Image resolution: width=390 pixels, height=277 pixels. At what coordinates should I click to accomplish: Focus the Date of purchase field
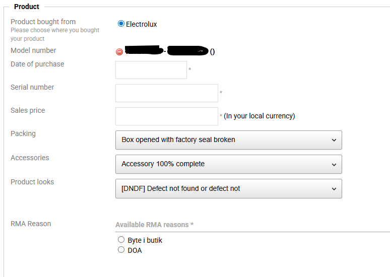(151, 70)
